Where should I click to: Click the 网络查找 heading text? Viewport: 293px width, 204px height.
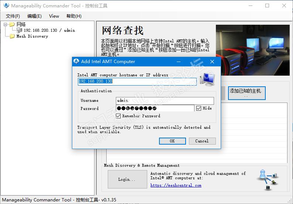(x=123, y=31)
